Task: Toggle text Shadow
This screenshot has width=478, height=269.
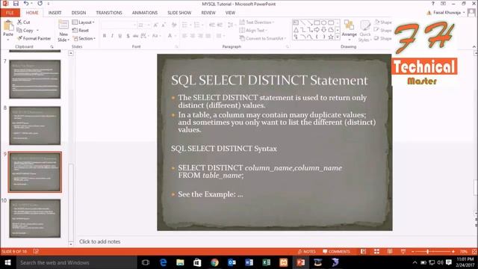Action: coord(128,36)
